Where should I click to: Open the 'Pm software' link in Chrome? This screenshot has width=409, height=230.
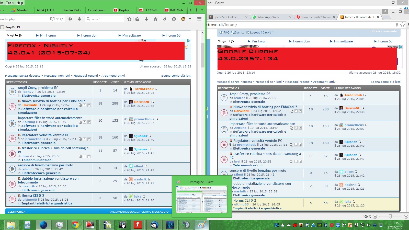343,41
